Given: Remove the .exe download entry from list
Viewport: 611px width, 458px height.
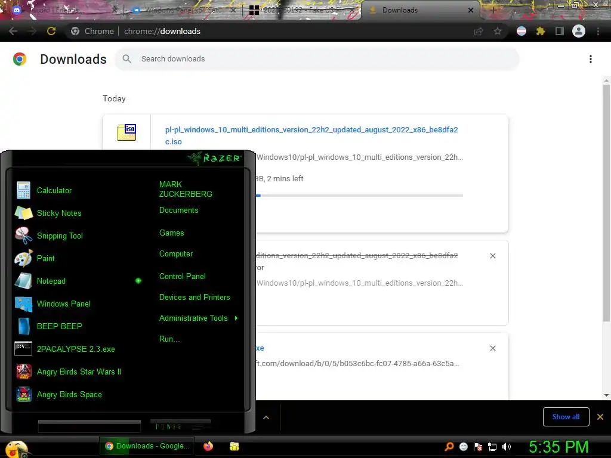Looking at the screenshot, I should (x=492, y=348).
